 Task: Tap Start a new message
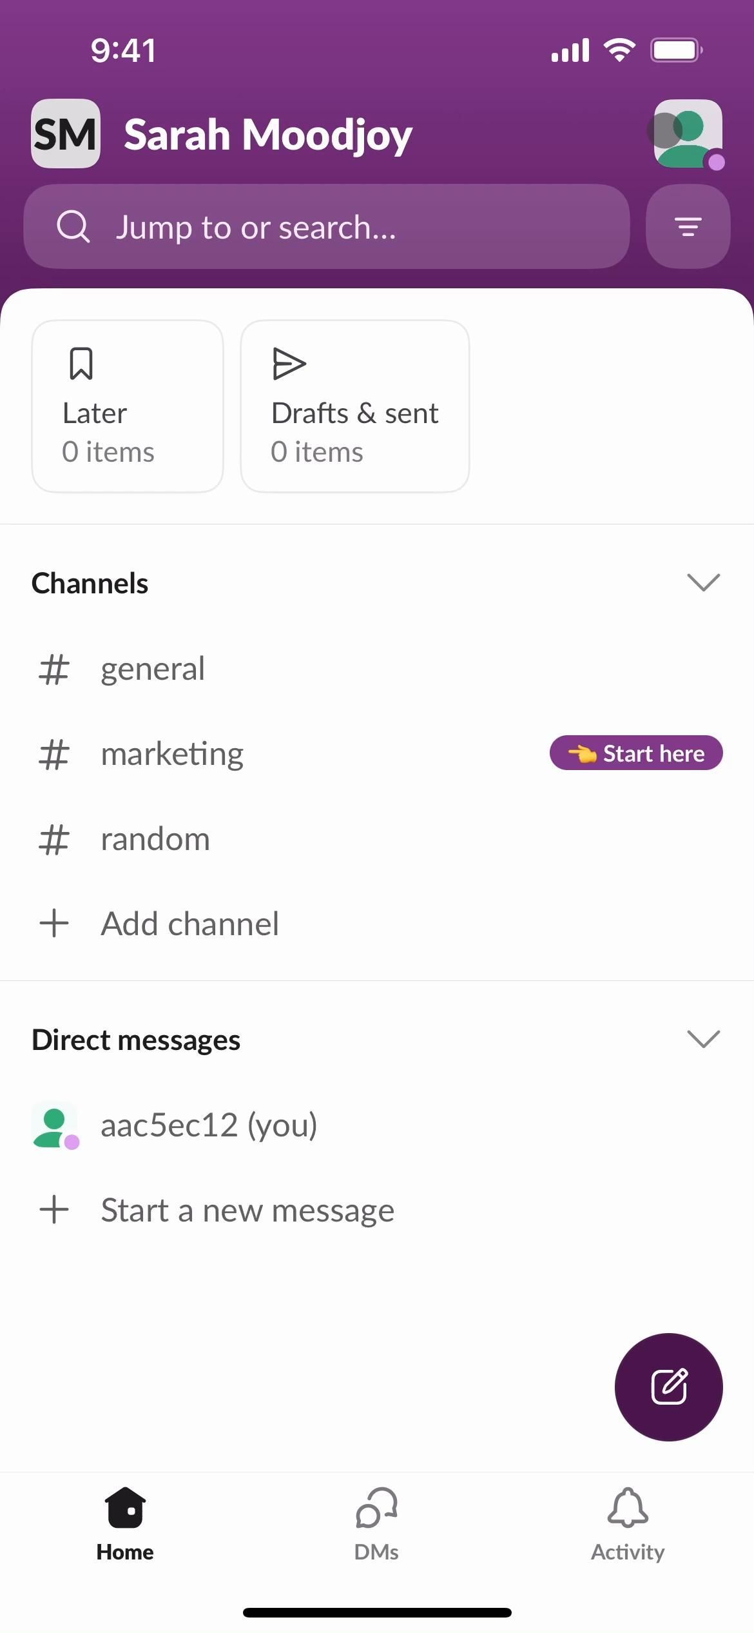click(x=247, y=1210)
